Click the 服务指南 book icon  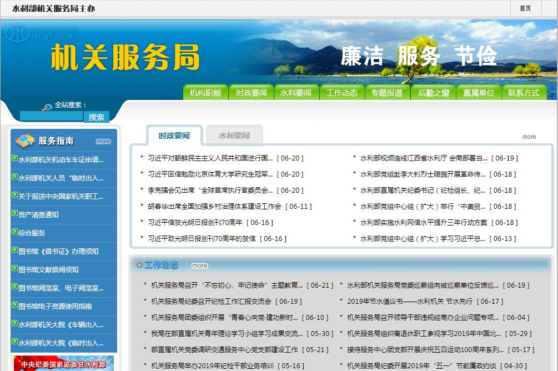pyautogui.click(x=26, y=141)
